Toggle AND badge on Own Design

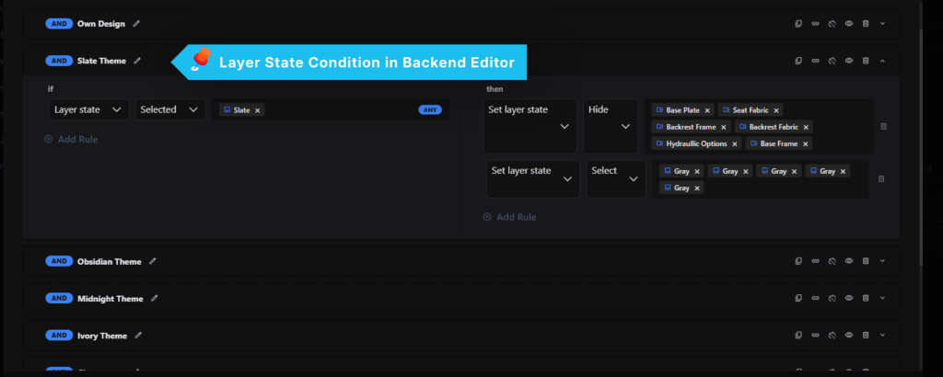59,24
